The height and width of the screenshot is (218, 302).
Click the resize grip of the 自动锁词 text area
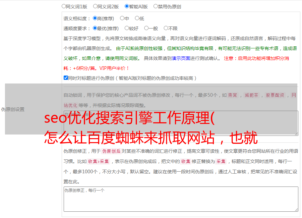296,134
